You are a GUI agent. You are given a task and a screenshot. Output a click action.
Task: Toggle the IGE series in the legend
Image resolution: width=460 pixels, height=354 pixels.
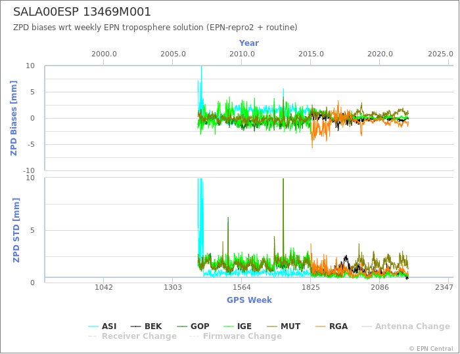pos(237,326)
